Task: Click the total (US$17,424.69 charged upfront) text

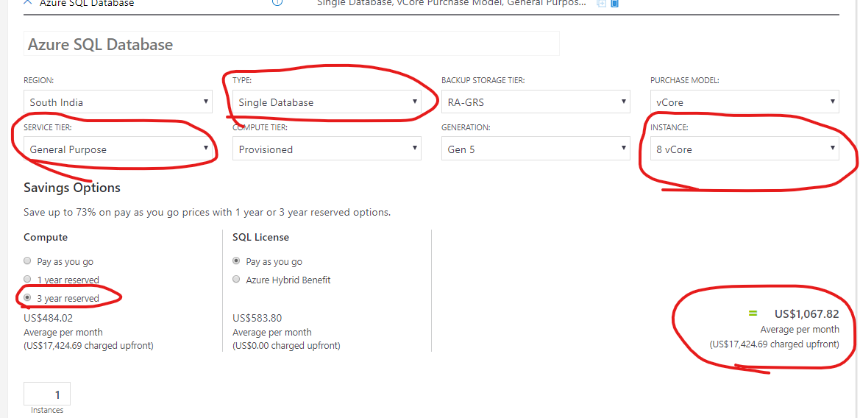Action: coord(775,344)
